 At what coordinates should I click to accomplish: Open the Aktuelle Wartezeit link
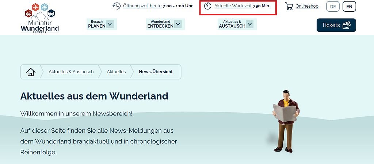click(x=233, y=6)
